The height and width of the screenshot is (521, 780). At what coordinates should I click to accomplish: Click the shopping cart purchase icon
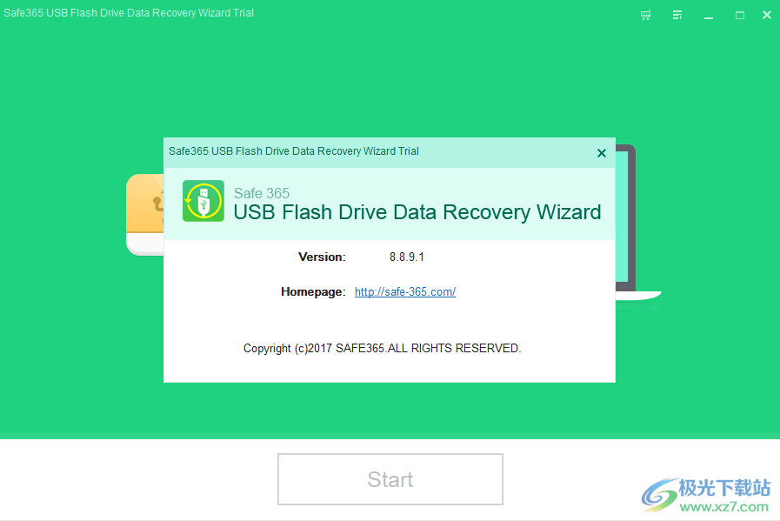[645, 15]
